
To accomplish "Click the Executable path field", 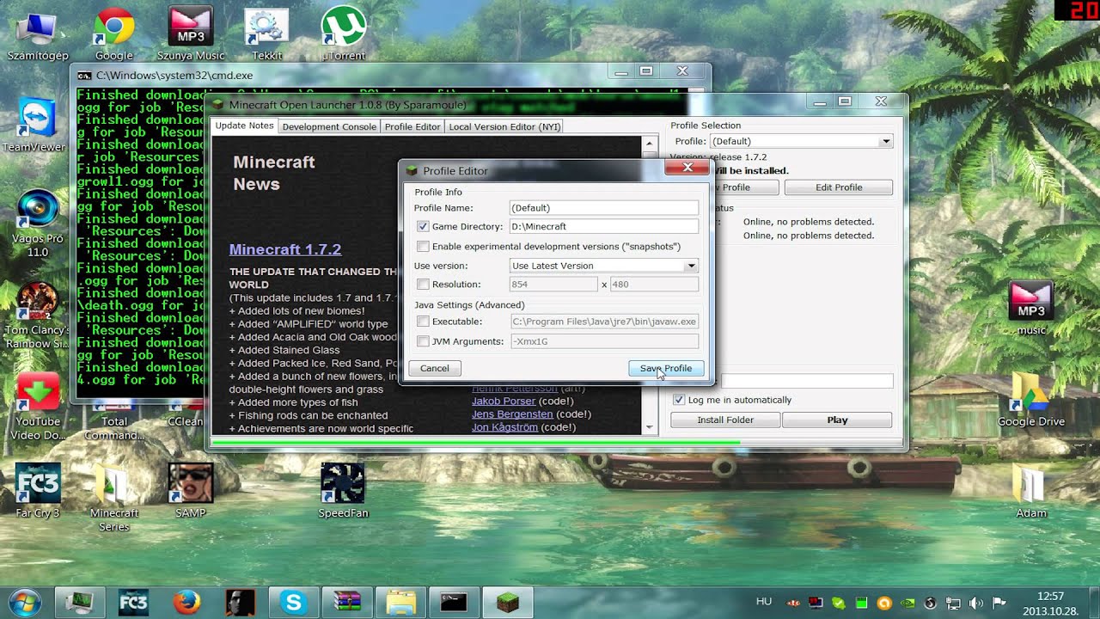I will tap(603, 322).
